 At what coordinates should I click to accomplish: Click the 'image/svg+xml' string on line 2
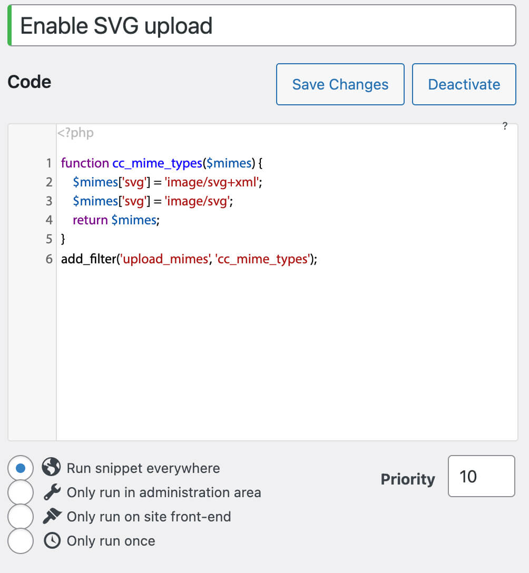(212, 182)
